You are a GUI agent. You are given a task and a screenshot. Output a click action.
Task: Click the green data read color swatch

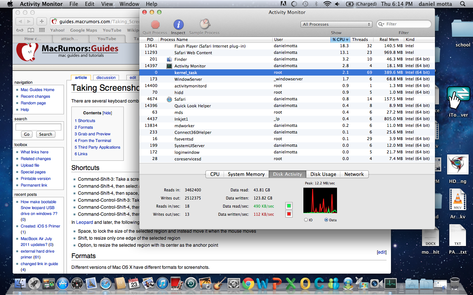tap(289, 206)
